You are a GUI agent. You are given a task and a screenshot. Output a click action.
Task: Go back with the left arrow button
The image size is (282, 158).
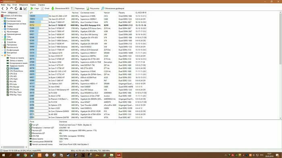tap(2, 8)
